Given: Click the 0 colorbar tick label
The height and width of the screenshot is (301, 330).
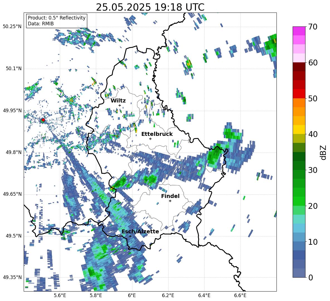Looking at the screenshot, I should coord(310,277).
